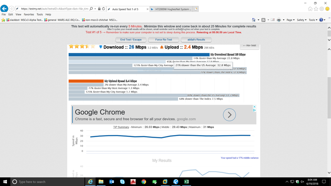
Task: Open the Google Chrome ad arrow
Action: pyautogui.click(x=229, y=115)
